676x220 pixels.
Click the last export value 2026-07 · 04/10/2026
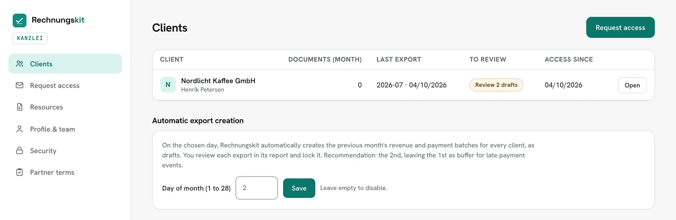[x=412, y=85]
